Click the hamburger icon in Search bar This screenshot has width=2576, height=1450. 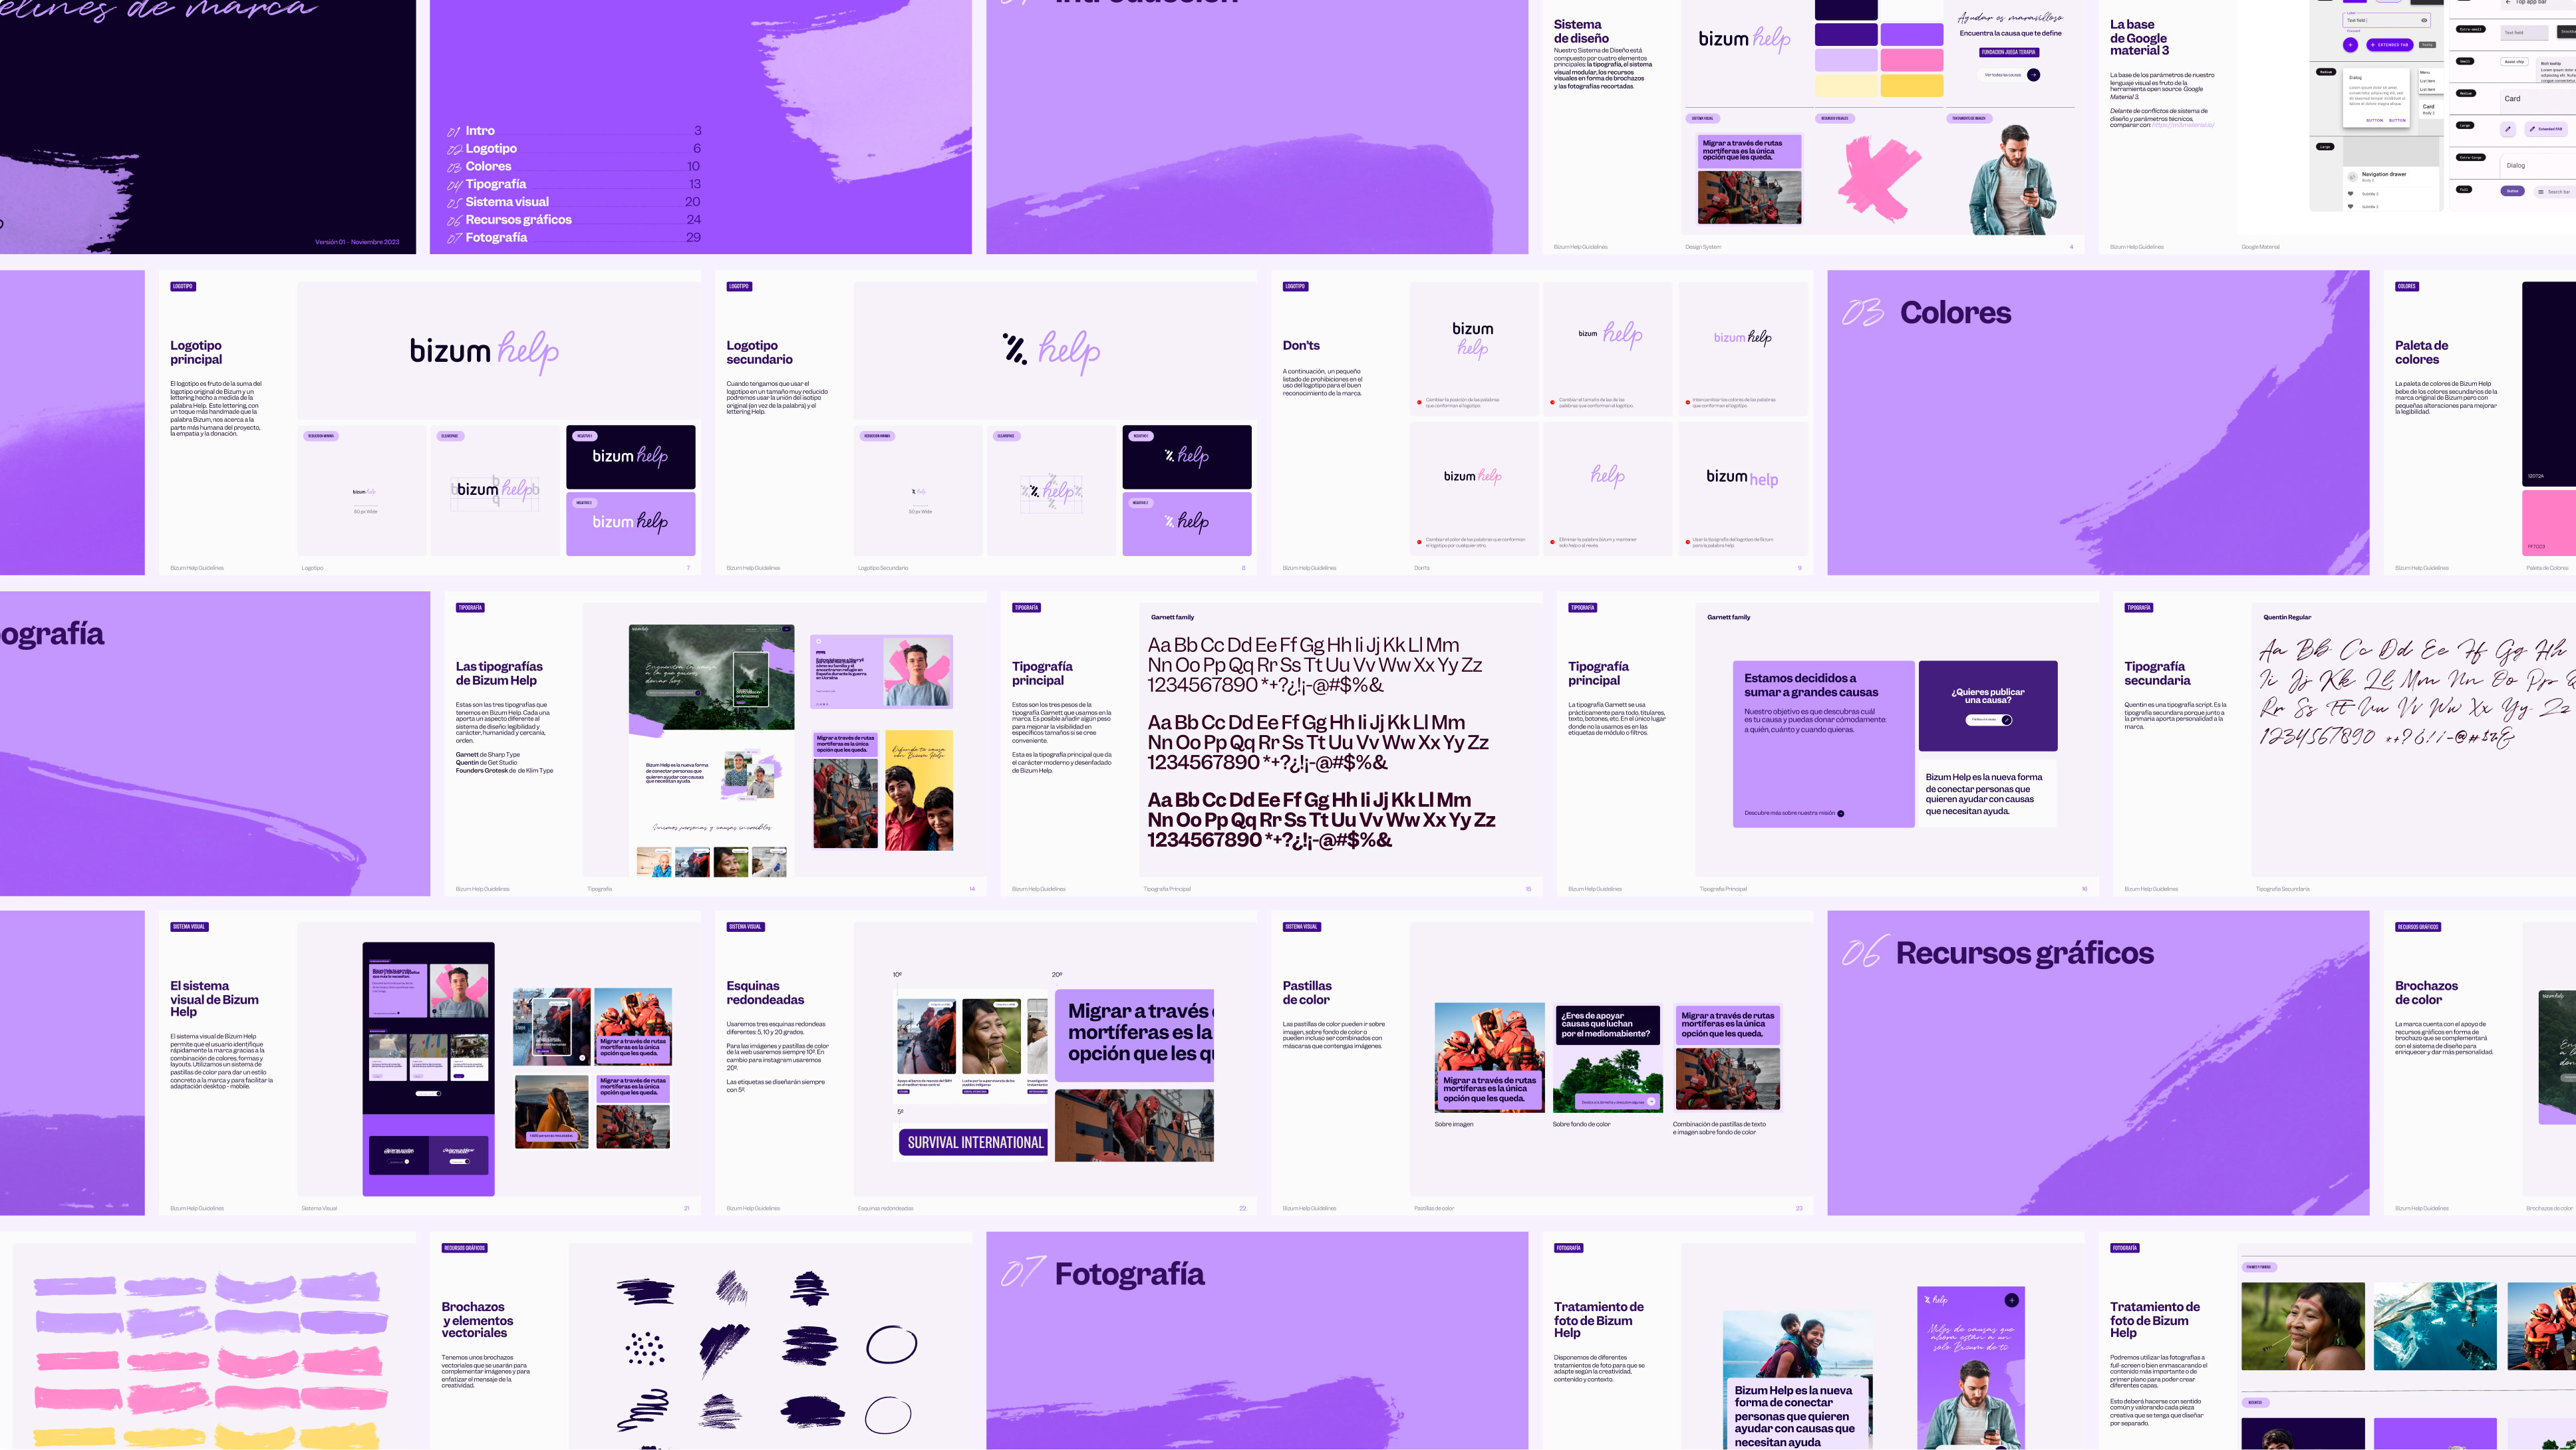[x=2541, y=192]
